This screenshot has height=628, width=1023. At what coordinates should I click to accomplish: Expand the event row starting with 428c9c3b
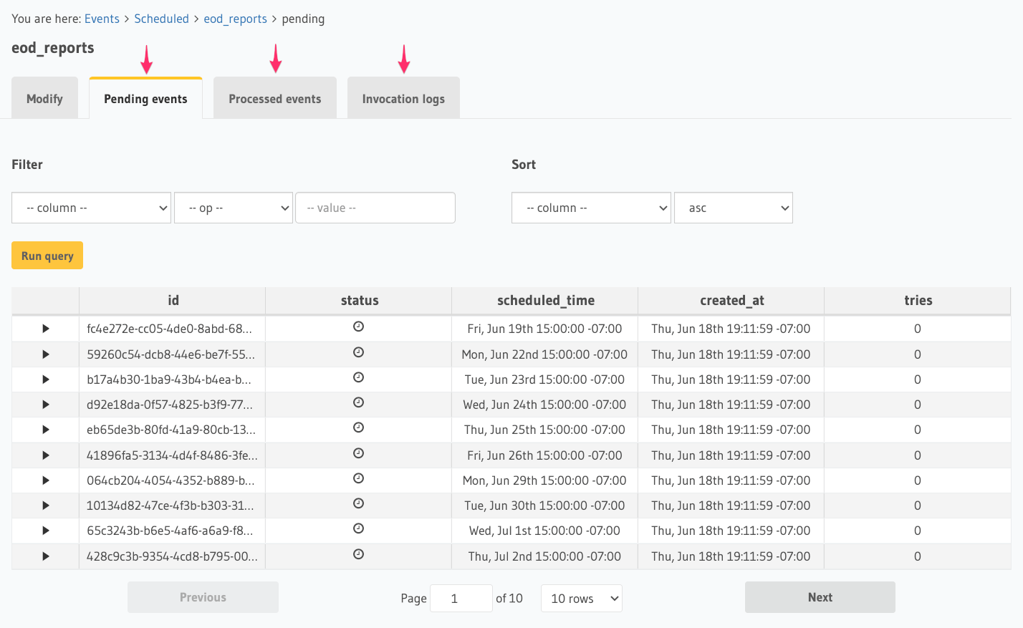tap(45, 556)
